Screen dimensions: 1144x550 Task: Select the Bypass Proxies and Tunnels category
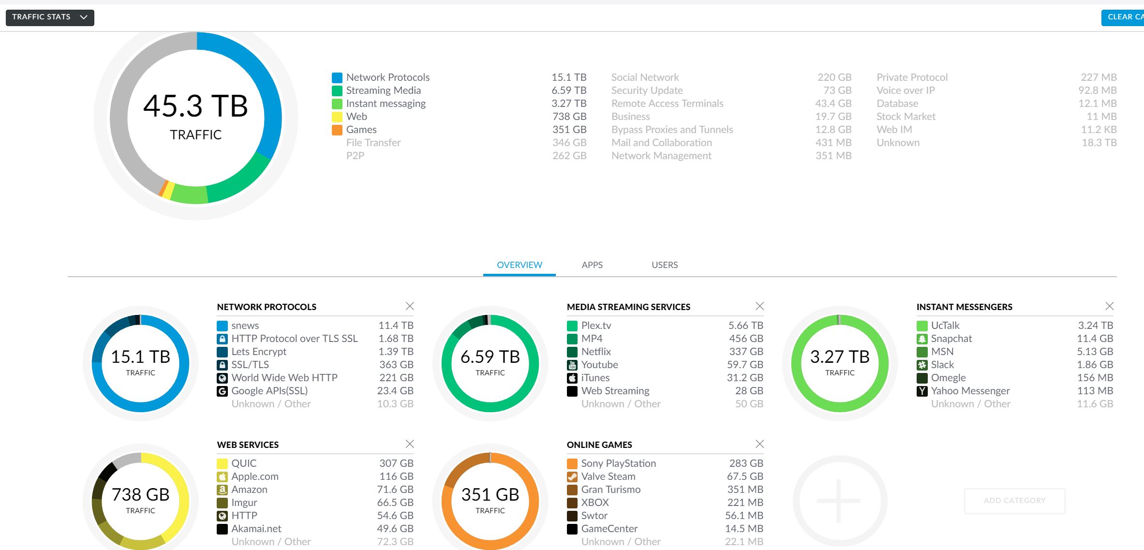click(x=731, y=130)
